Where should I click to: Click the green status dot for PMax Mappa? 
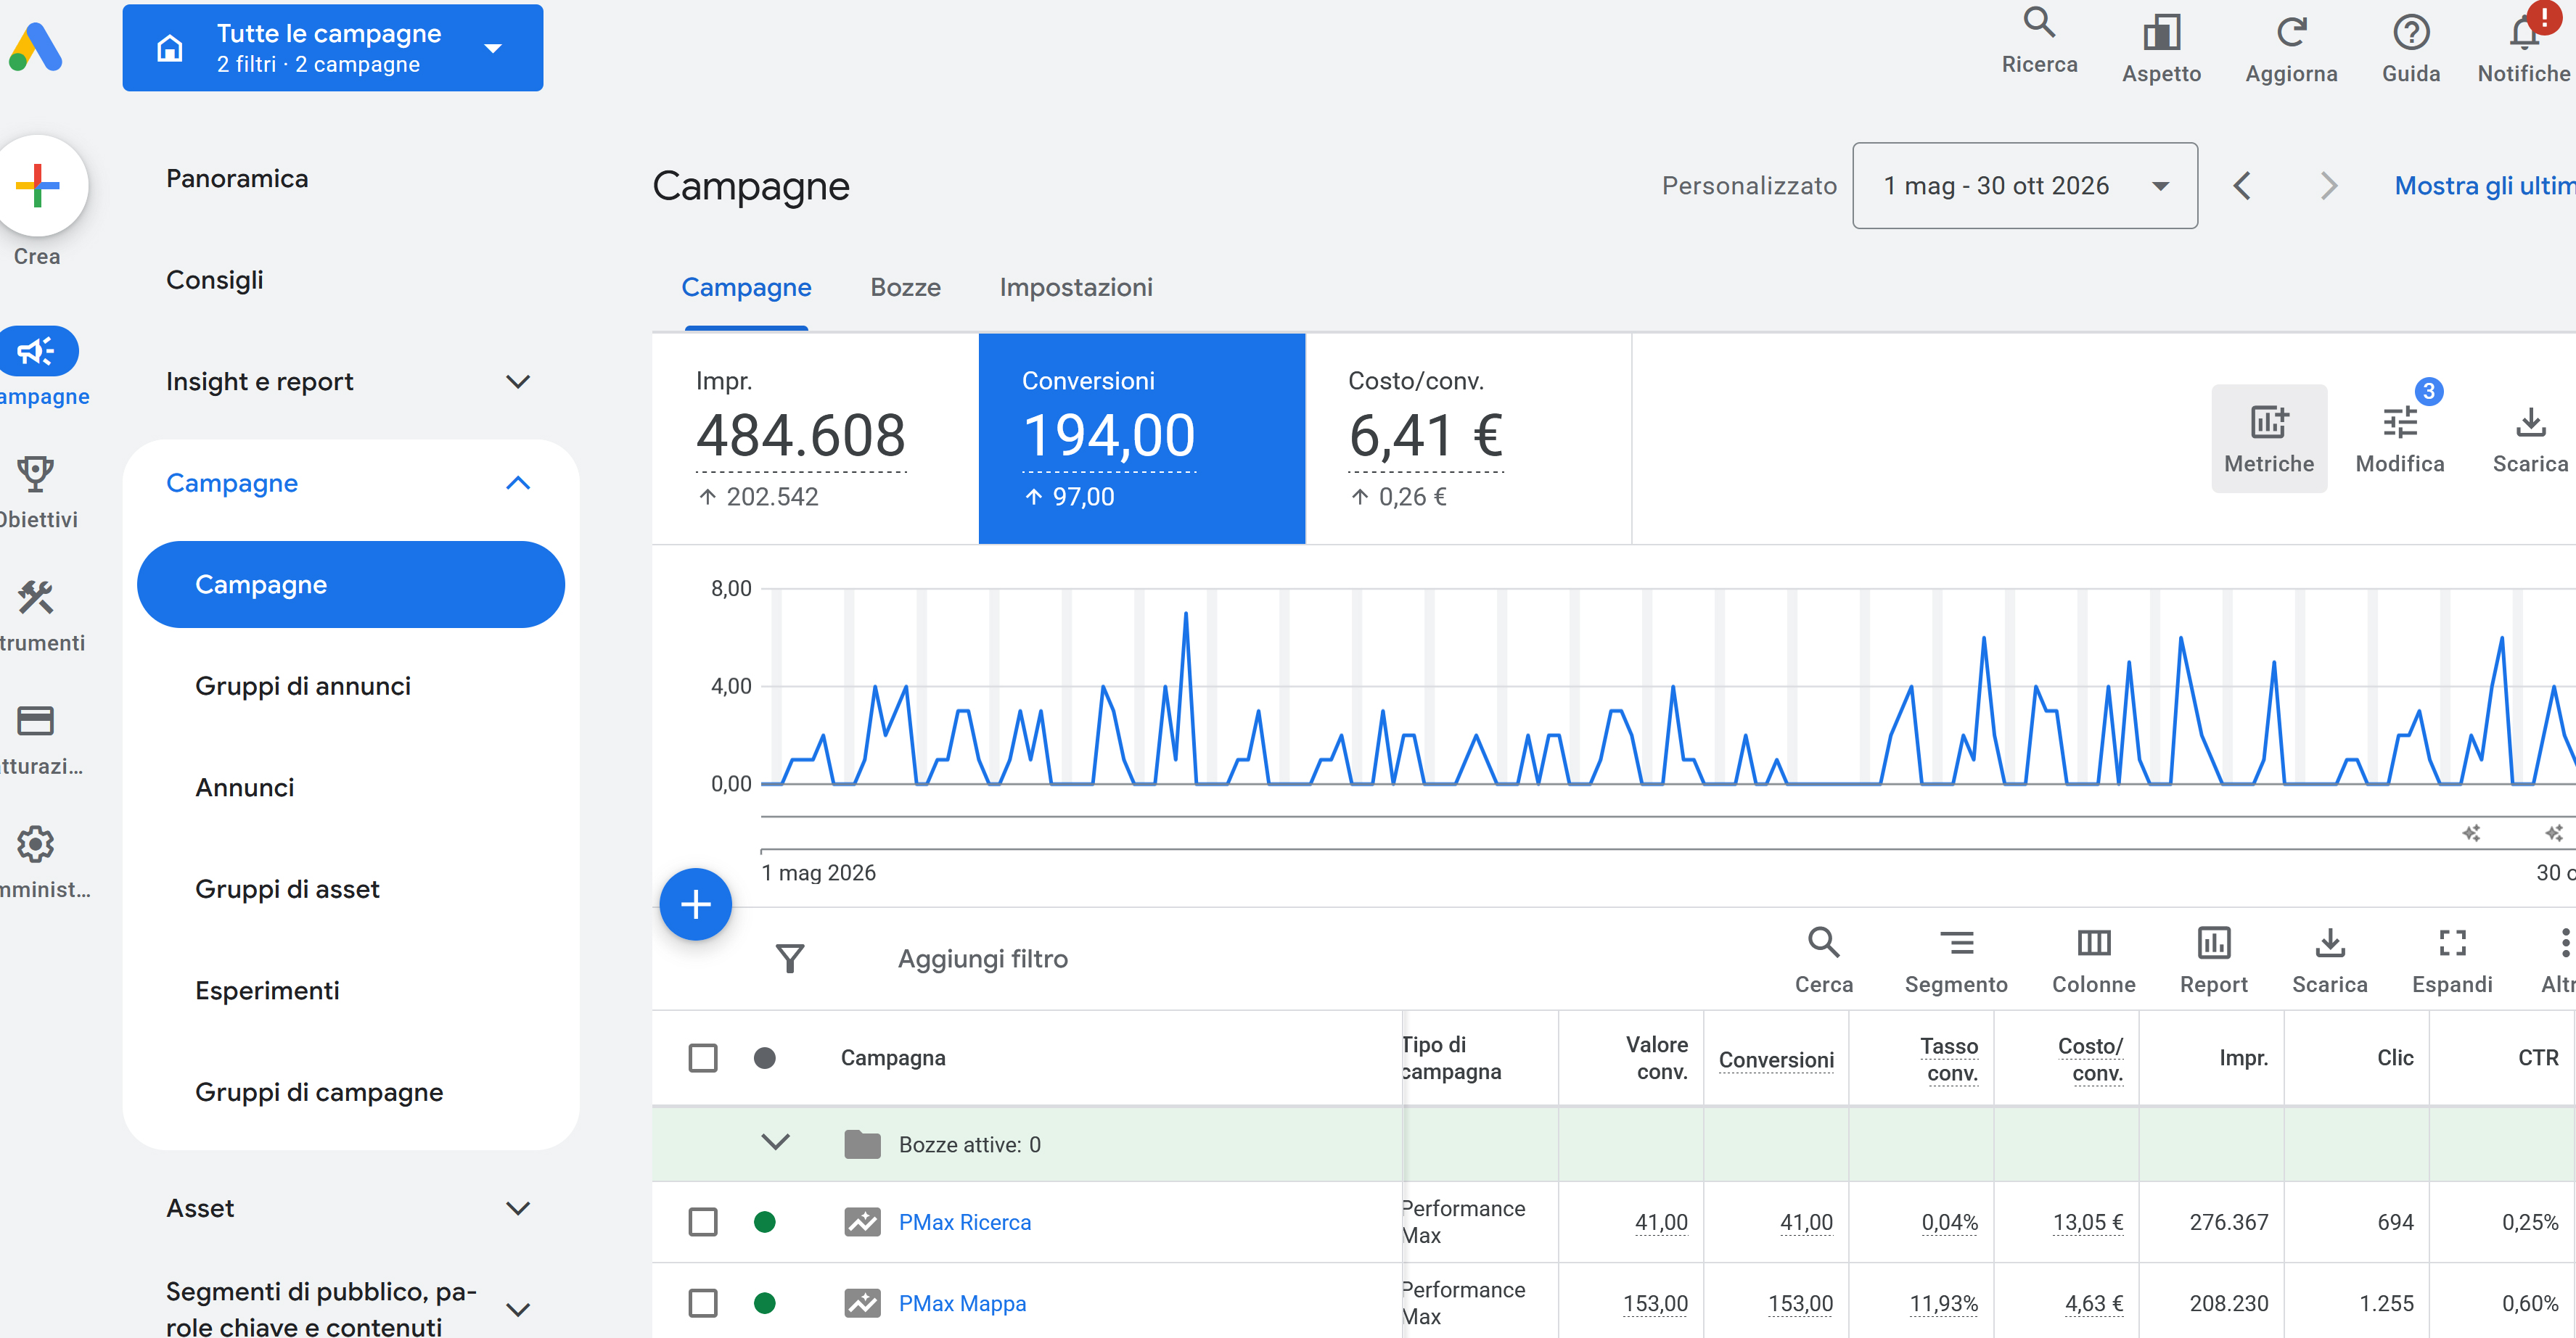click(x=764, y=1303)
